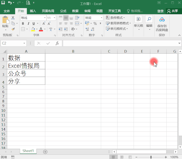Expand the 编辑 editing group

click(149, 23)
